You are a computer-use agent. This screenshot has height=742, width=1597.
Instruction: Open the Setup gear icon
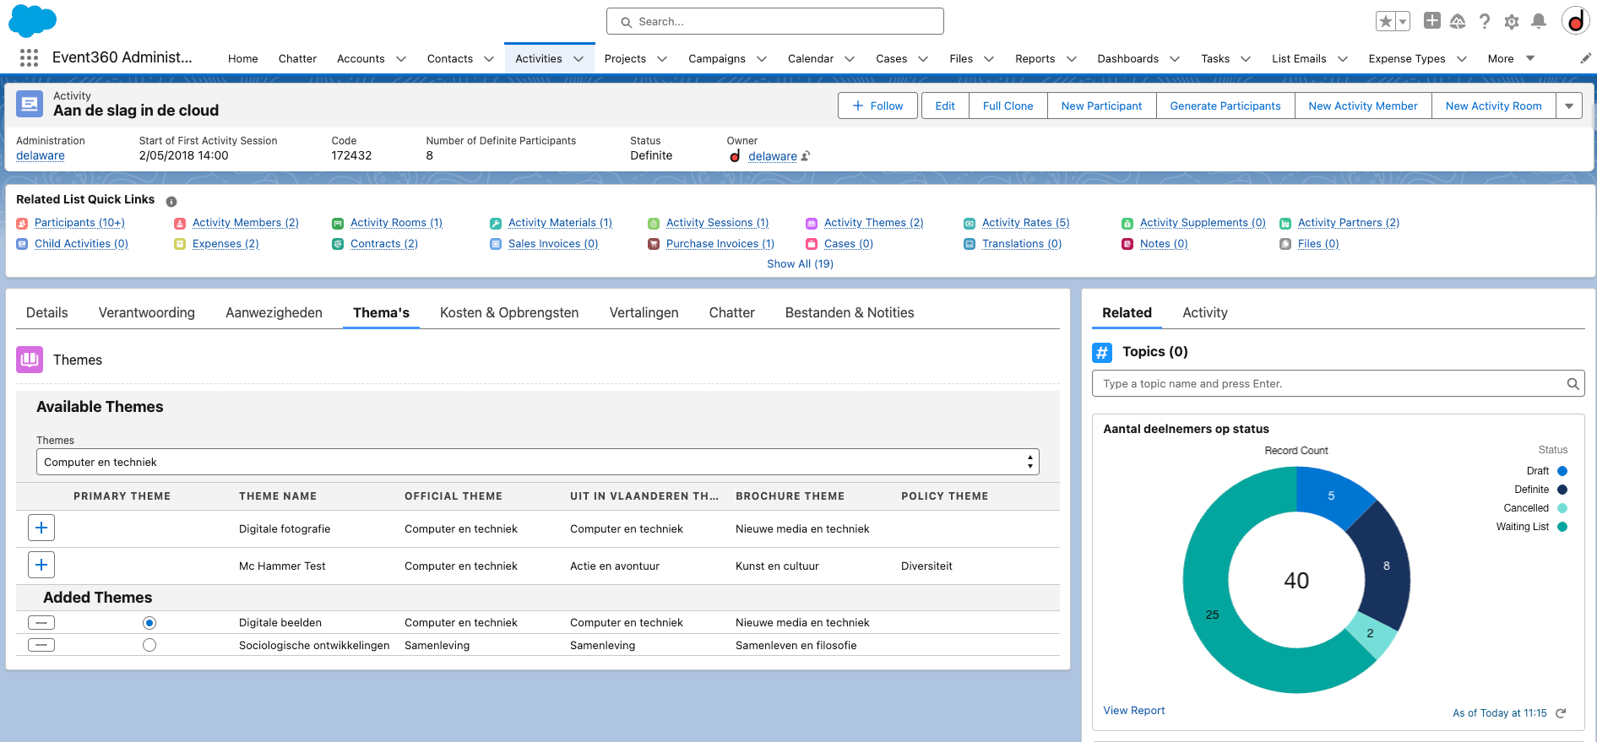(x=1512, y=21)
